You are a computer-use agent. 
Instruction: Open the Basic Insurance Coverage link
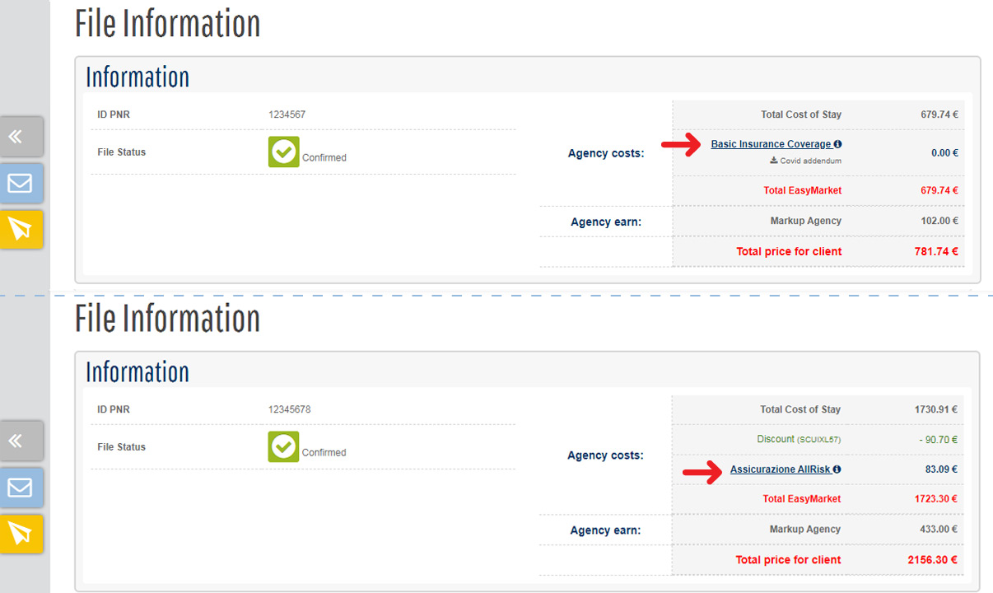(x=771, y=144)
